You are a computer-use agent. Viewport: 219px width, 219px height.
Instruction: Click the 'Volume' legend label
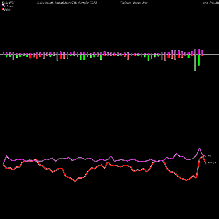click(x=8, y=6)
